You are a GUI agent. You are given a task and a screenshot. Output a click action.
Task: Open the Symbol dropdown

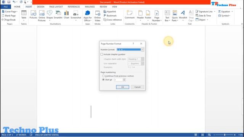tap(224, 16)
